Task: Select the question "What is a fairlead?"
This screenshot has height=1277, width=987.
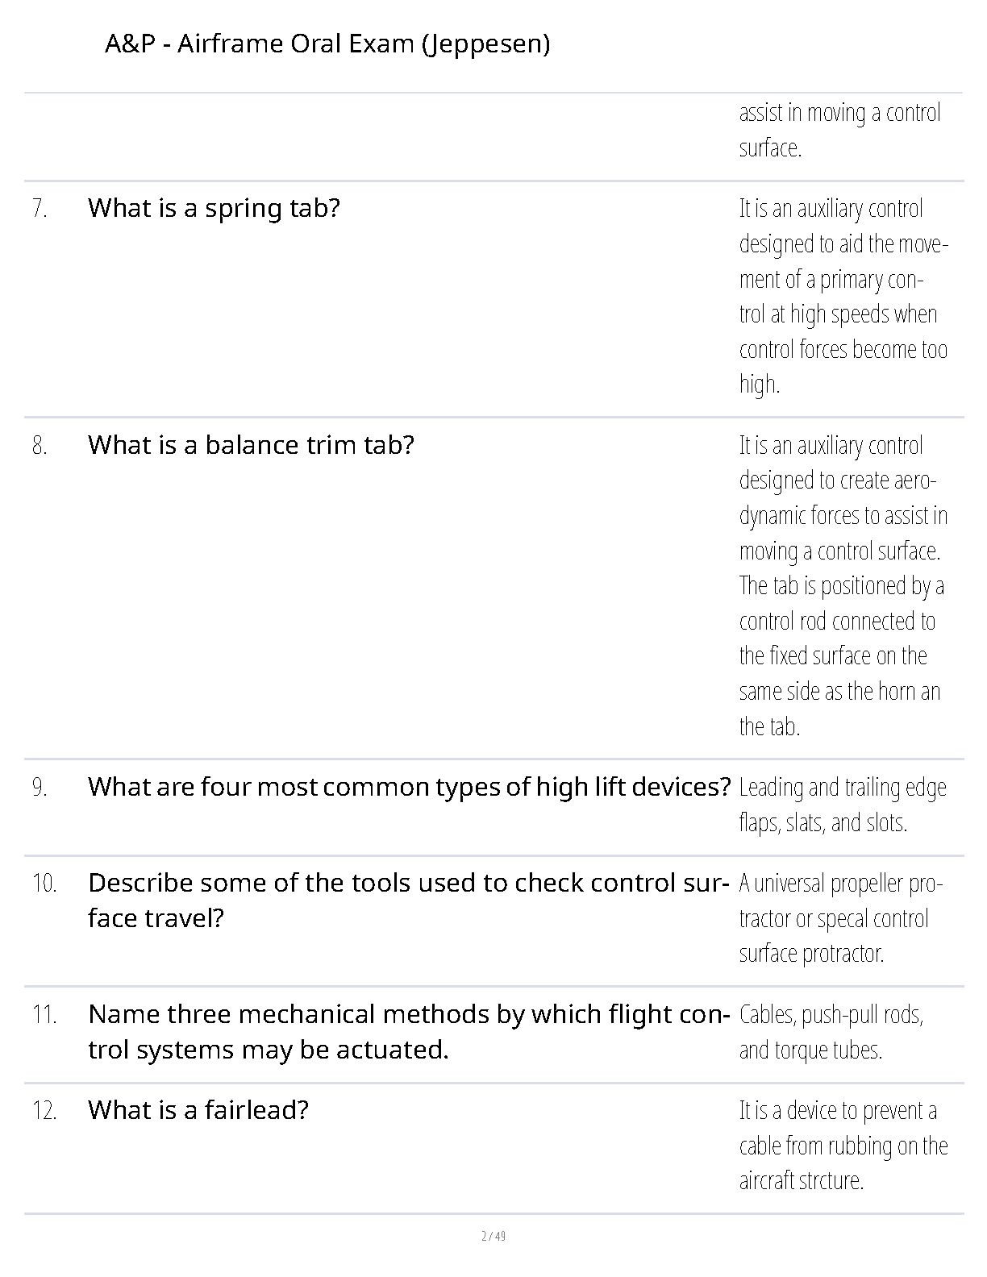Action: (x=198, y=1110)
